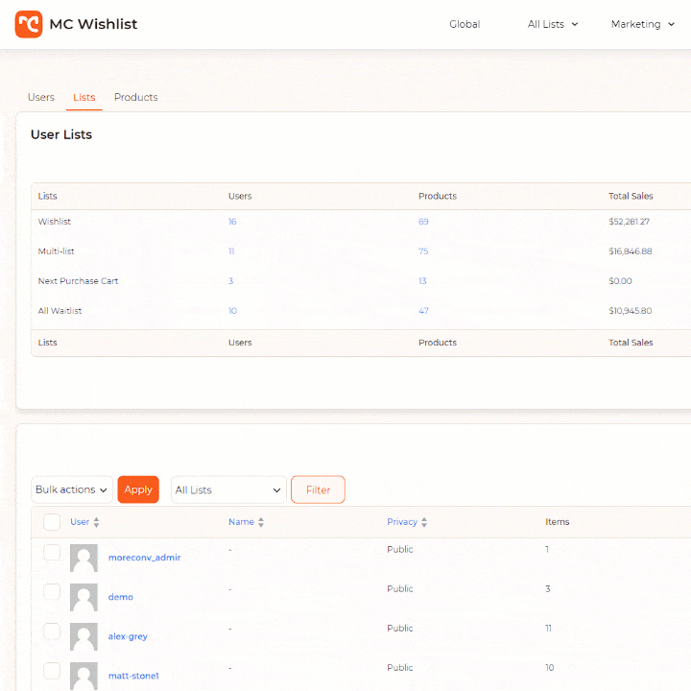Screen dimensions: 691x691
Task: Open the Wishlist users count 16 link
Action: (x=232, y=222)
